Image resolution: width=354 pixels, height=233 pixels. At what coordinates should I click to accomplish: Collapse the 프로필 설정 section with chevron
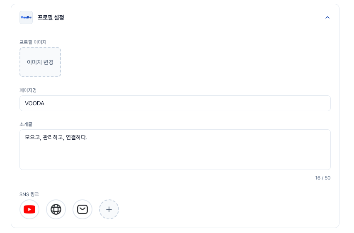pos(327,17)
